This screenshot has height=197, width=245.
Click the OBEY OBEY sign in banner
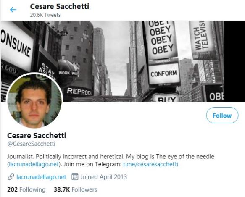[x=161, y=39]
